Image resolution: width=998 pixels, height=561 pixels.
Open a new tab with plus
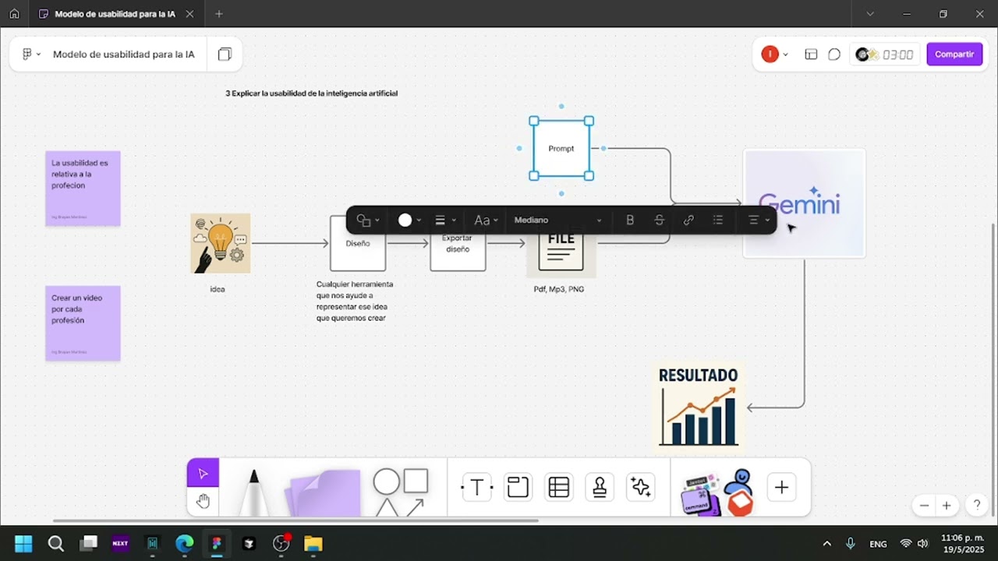[219, 14]
